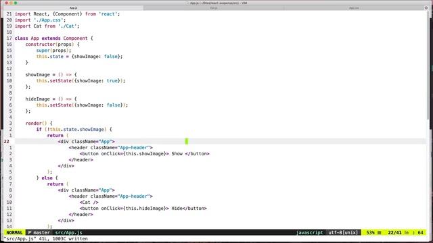This screenshot has width=433, height=243.
Task: Click the 22/41 line counter
Action: (394, 232)
